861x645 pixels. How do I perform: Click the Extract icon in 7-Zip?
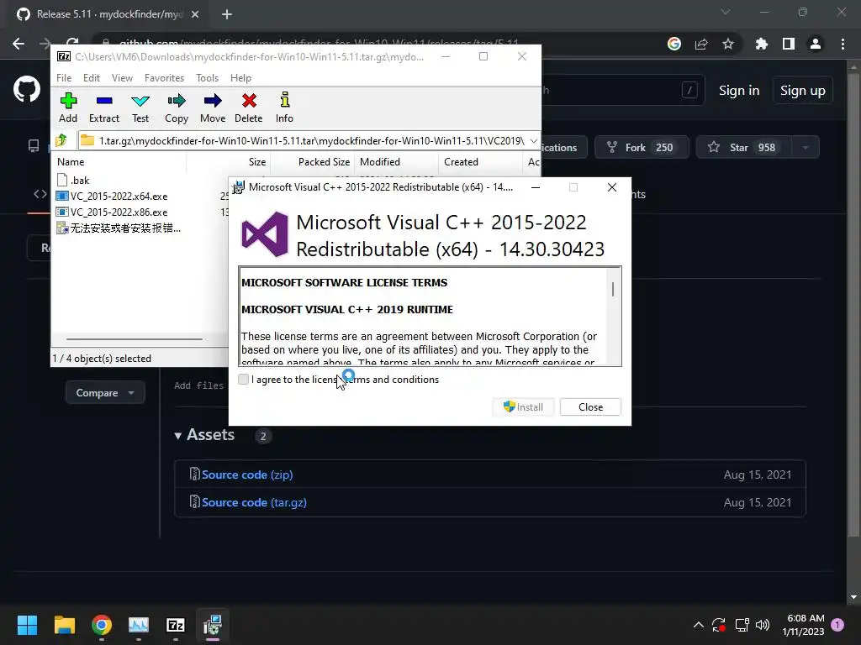tap(103, 107)
